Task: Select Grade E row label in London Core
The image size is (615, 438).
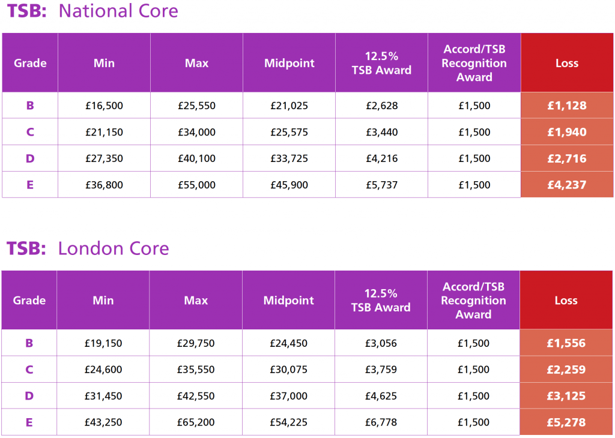Action: click(29, 422)
